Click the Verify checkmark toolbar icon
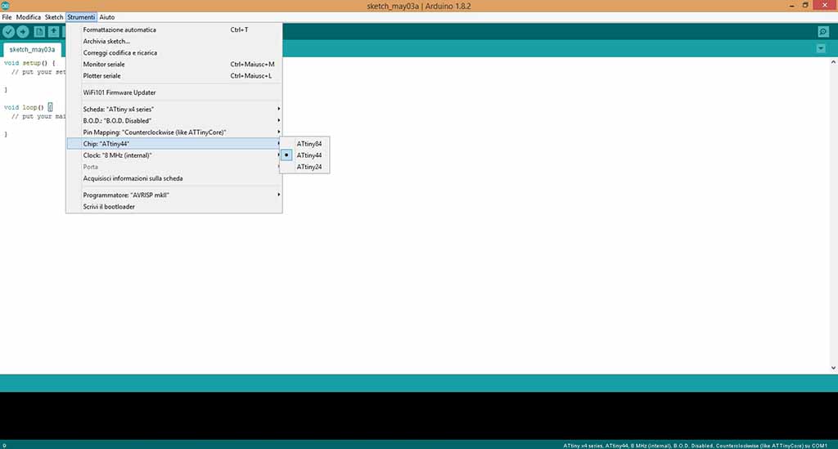Screen dimensions: 838x449 click(8, 32)
